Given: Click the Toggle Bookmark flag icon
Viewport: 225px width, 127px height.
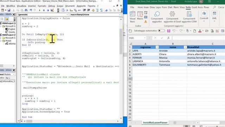Looking at the screenshot, I should tap(106, 10).
